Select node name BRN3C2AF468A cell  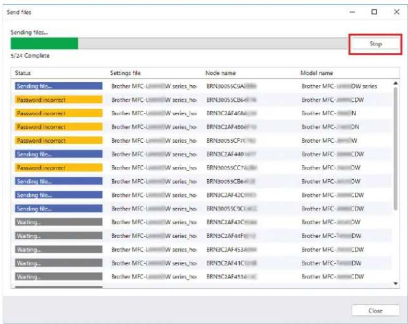pyautogui.click(x=231, y=114)
